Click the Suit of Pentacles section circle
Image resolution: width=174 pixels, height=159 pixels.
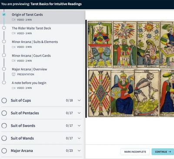[4, 113]
